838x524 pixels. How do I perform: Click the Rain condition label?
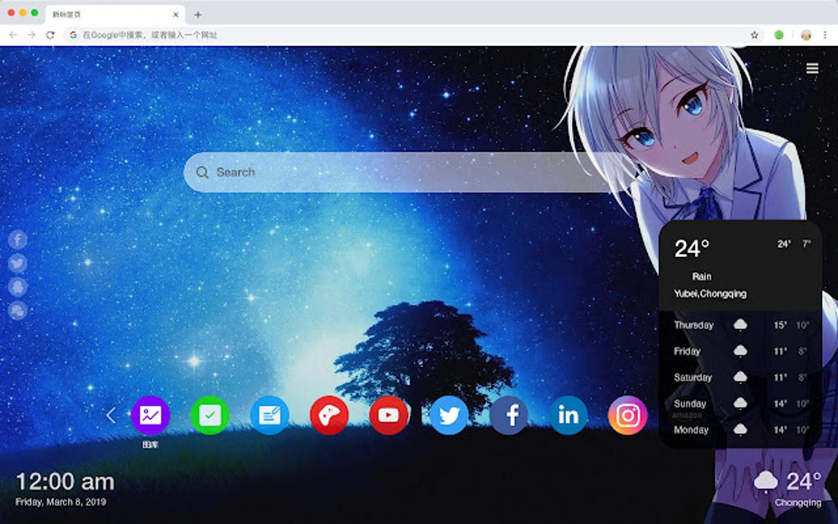coord(702,276)
